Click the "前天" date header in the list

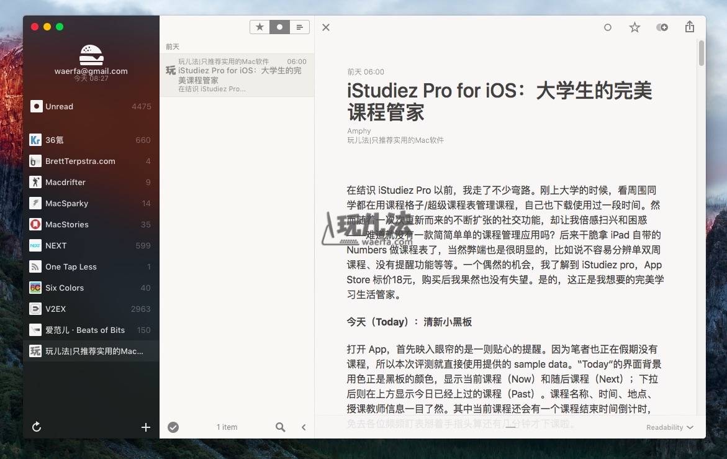point(173,47)
